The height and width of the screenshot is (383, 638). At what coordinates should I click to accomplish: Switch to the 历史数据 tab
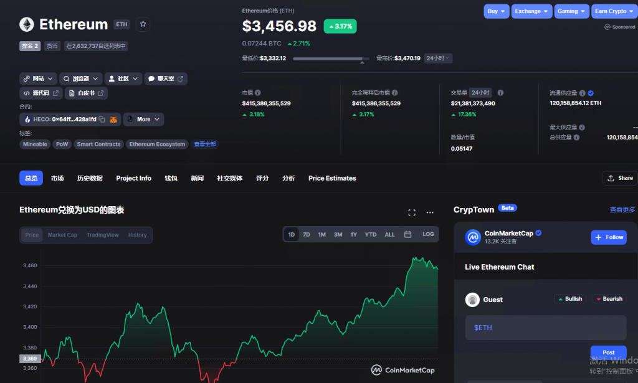coord(90,178)
